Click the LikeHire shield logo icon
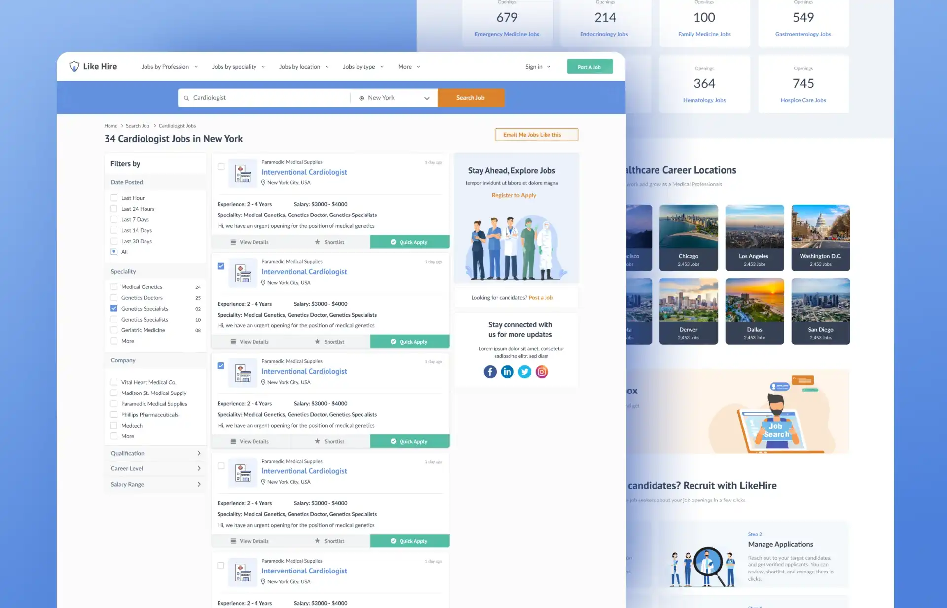The height and width of the screenshot is (608, 947). 74,66
